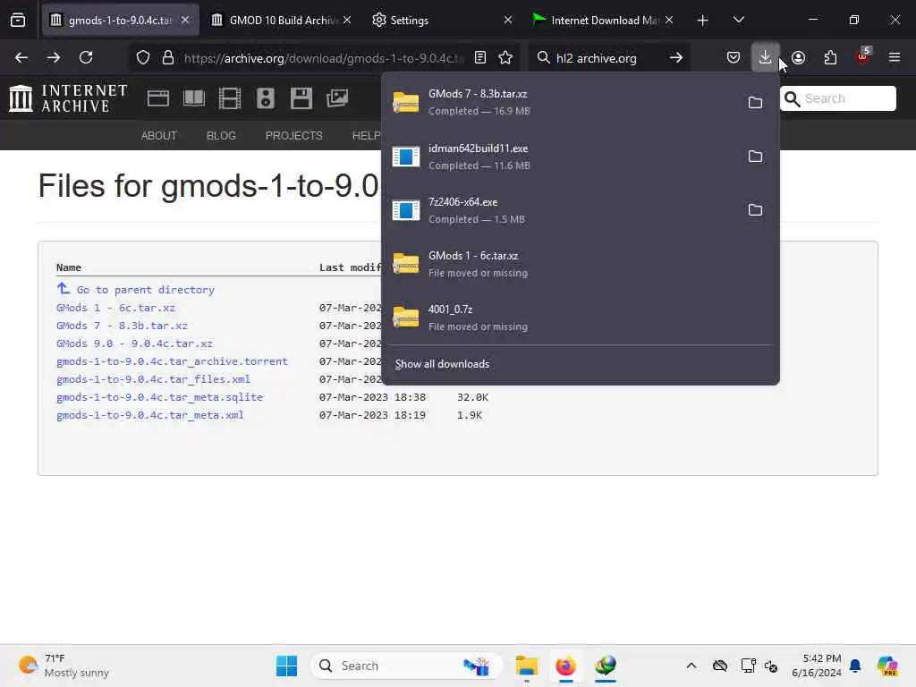Toggle reader view icon in address bar
The width and height of the screenshot is (916, 687).
pyautogui.click(x=480, y=57)
